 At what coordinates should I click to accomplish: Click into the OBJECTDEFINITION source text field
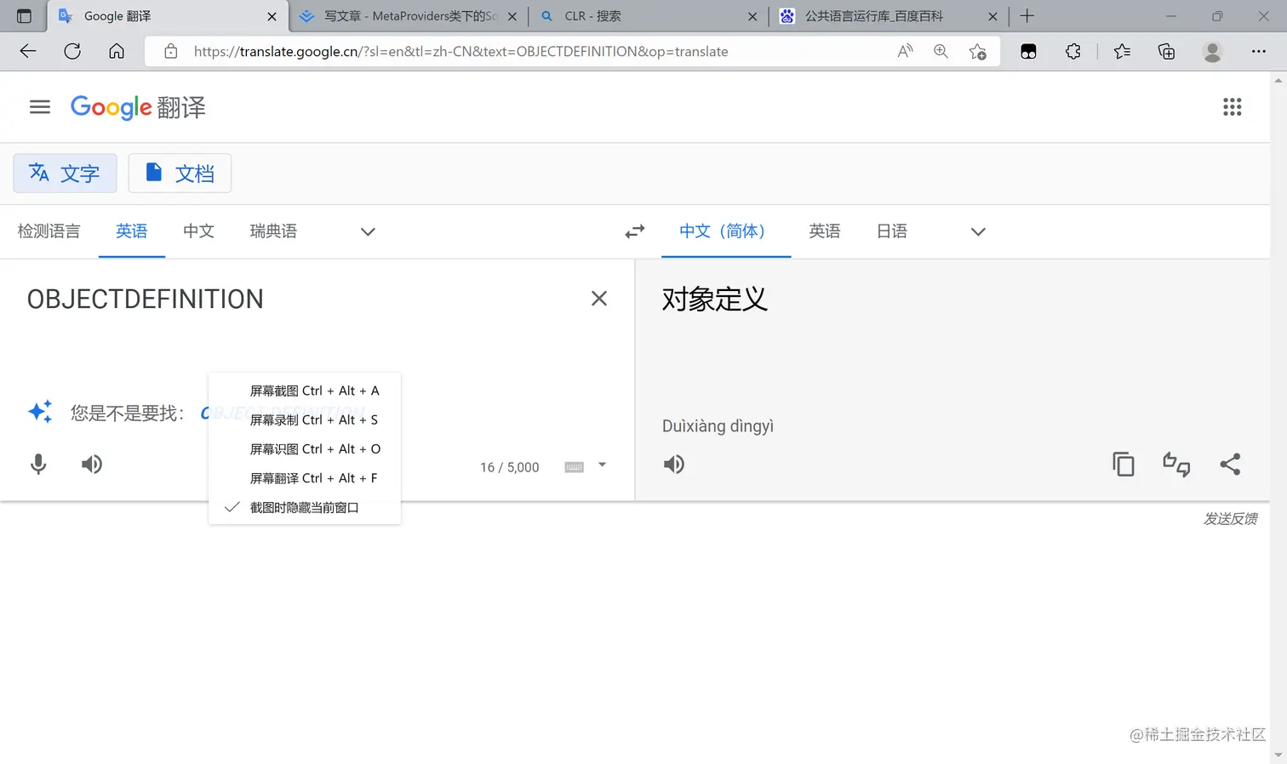coord(146,299)
